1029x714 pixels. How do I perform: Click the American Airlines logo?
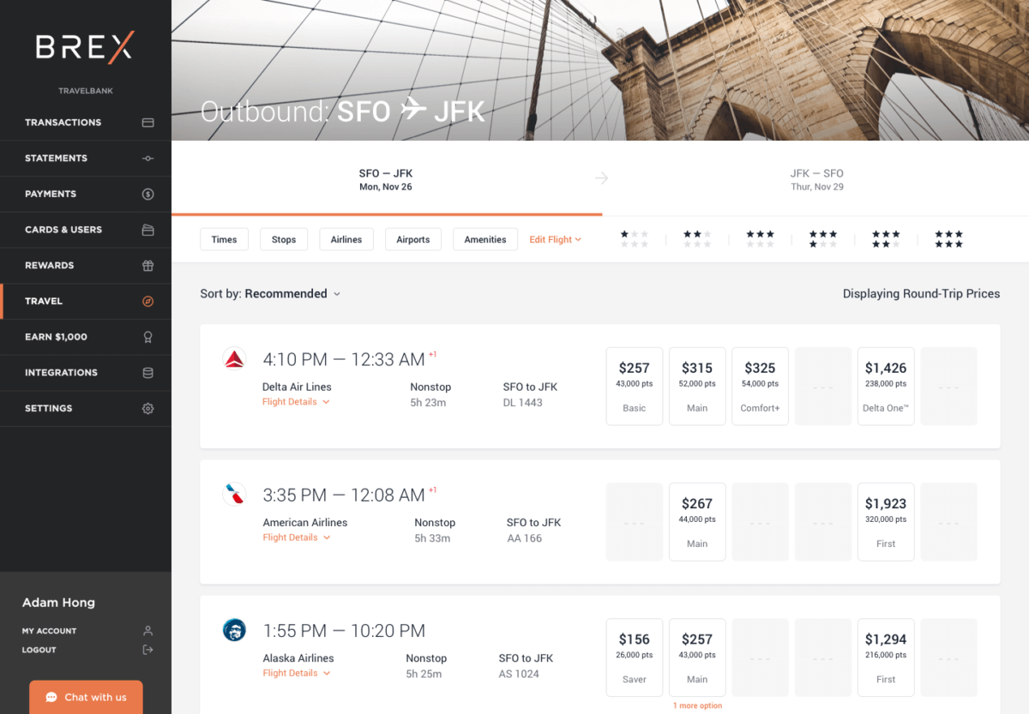[x=234, y=495]
